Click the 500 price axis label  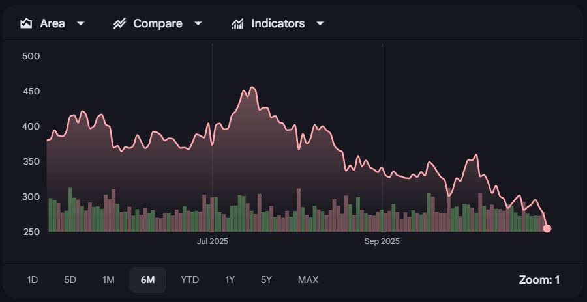click(x=31, y=56)
